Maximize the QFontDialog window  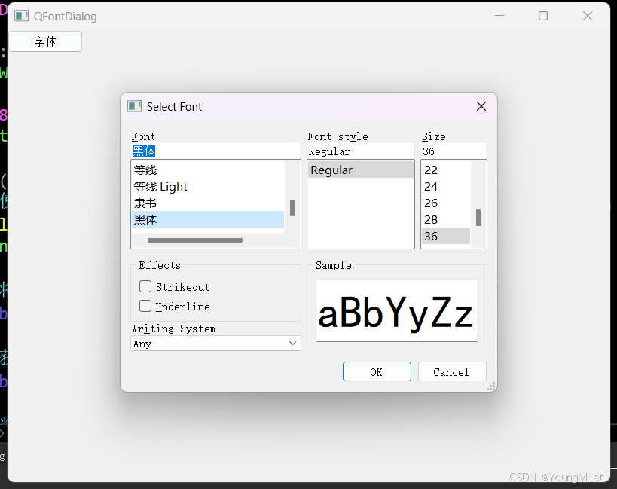543,16
